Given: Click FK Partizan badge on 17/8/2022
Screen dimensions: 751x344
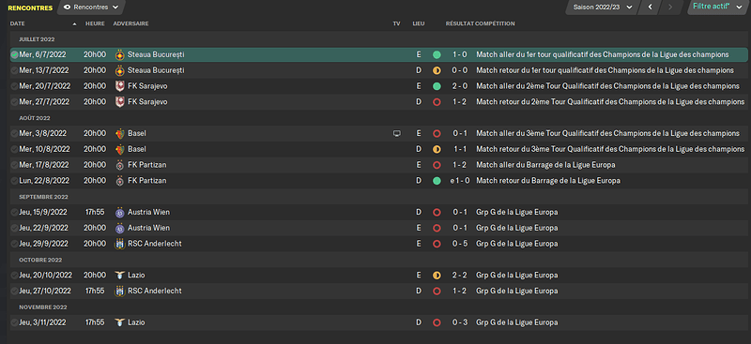Looking at the screenshot, I should pos(120,166).
